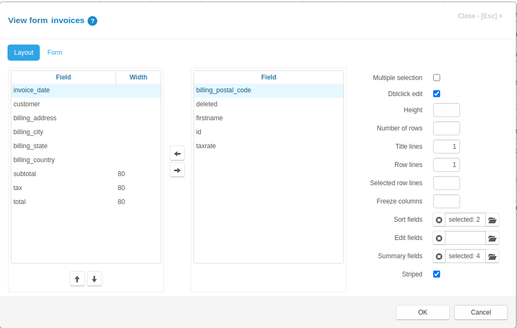This screenshot has height=328, width=517.
Task: Select the subtotal row
Action: coord(86,174)
